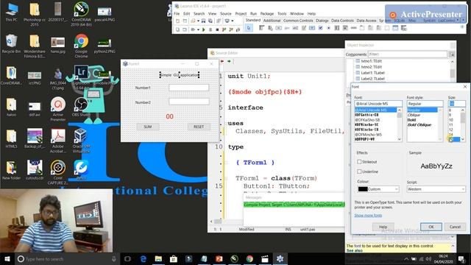Viewport: 471px width, 265px height.
Task: Open Edge browser from taskbar
Action: coord(144,258)
